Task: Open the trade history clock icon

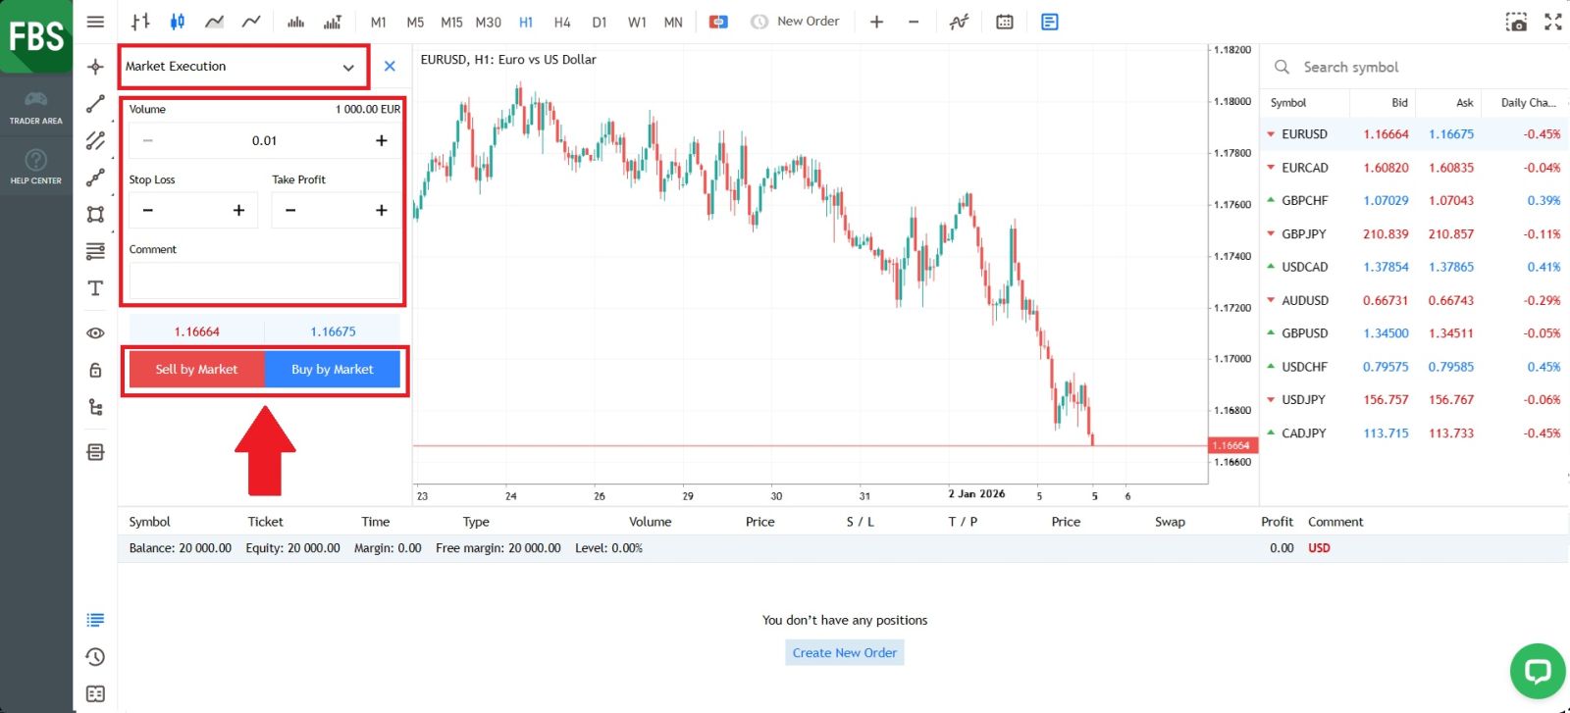Action: point(95,657)
